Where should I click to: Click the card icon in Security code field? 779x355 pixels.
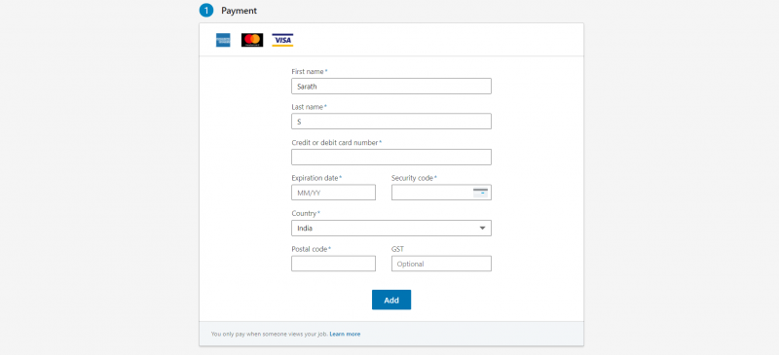pyautogui.click(x=480, y=193)
